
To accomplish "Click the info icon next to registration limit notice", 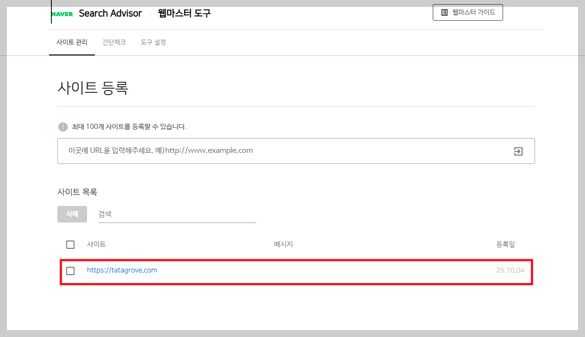I will point(61,127).
